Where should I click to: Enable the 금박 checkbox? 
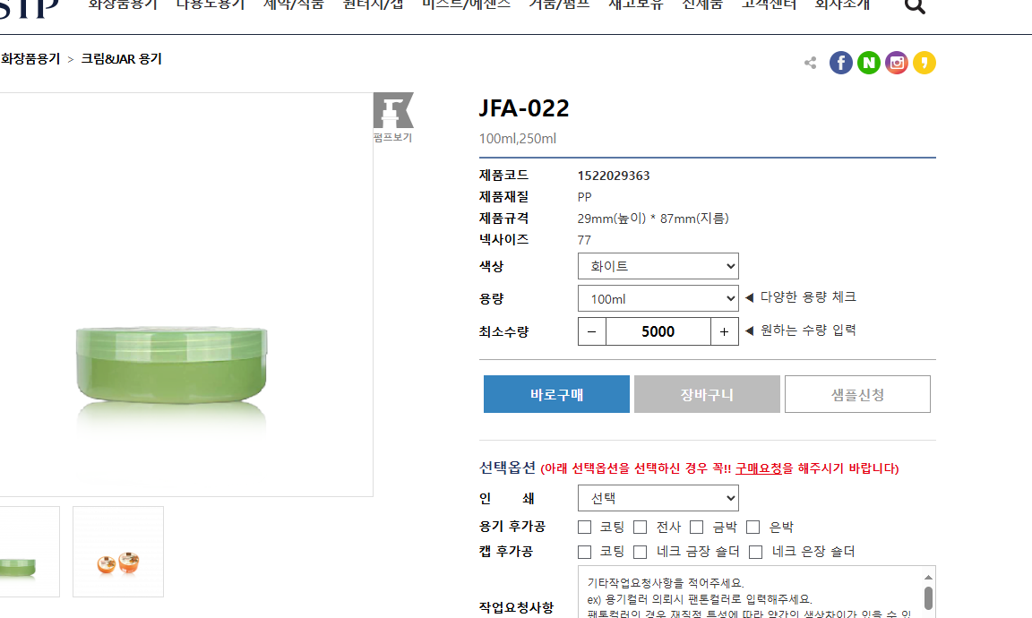coord(696,528)
